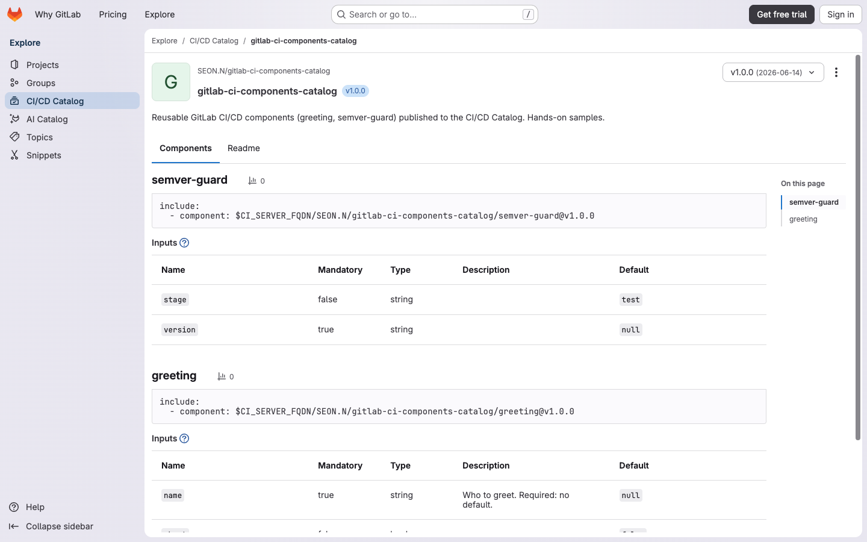Click the Get free trial button

782,14
